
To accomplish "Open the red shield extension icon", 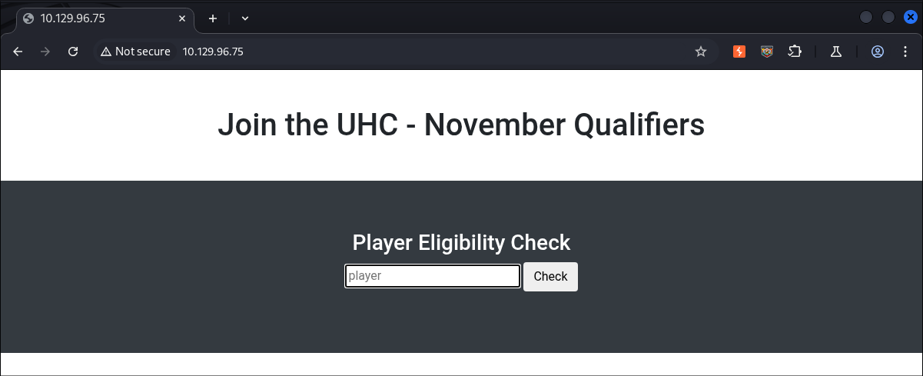I will [767, 52].
